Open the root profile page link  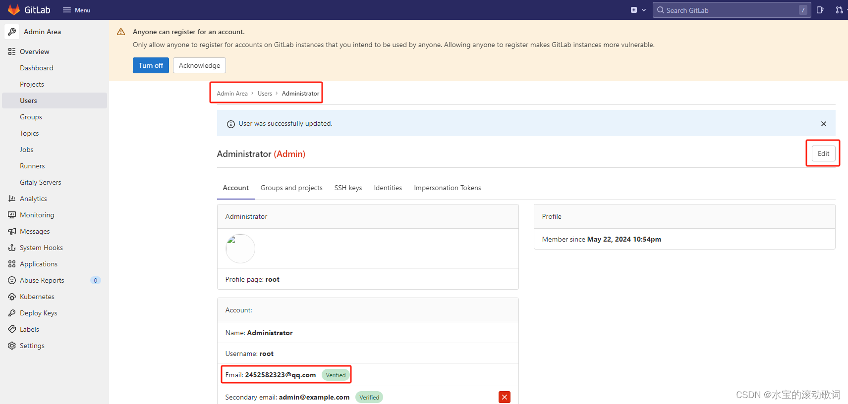(x=273, y=280)
